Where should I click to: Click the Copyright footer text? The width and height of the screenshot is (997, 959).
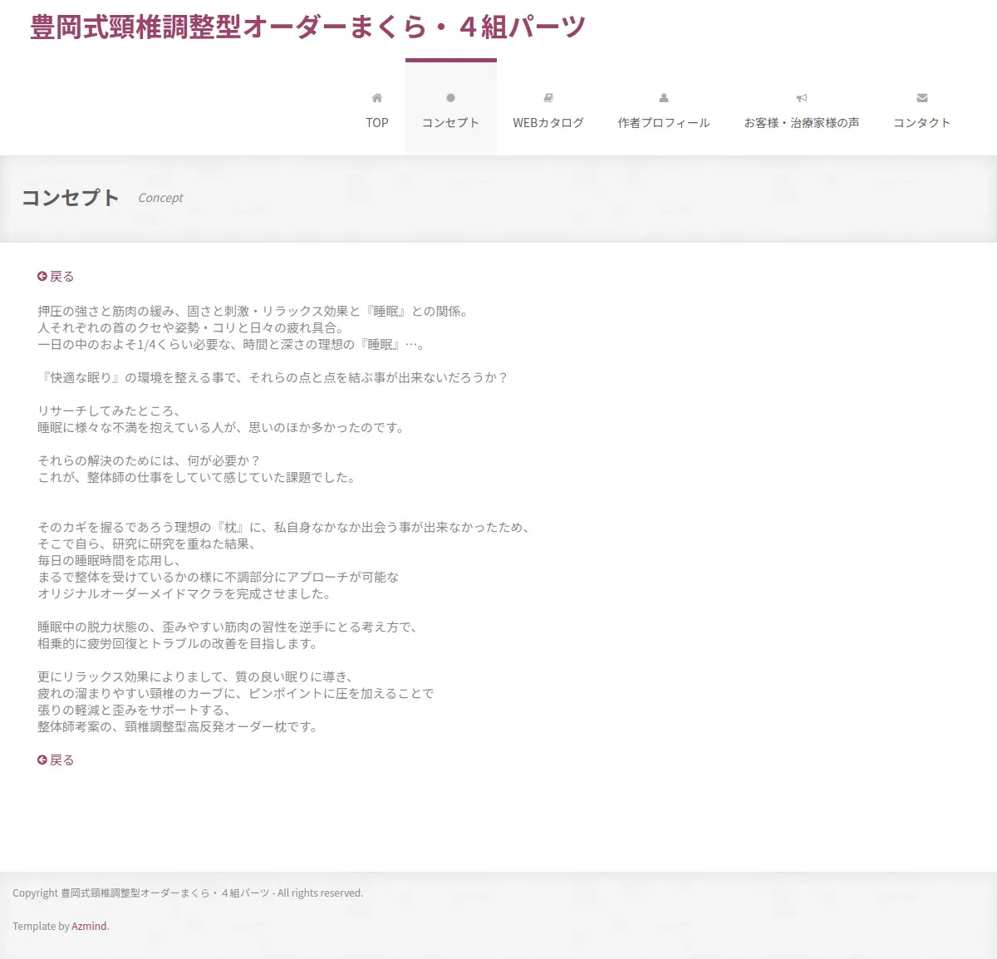[x=188, y=893]
